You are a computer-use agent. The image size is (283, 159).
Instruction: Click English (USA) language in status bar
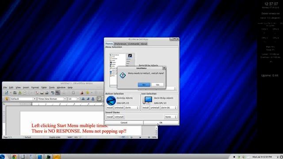55,137
